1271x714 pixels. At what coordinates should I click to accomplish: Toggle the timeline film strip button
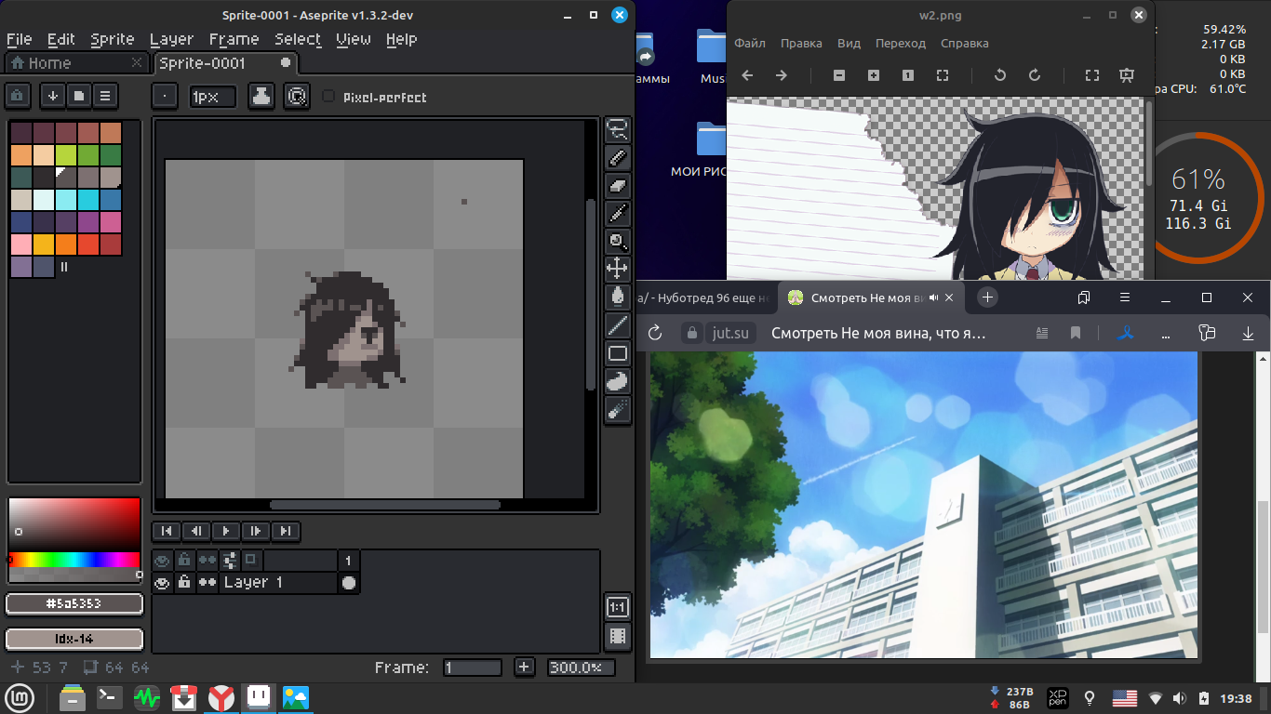(x=617, y=637)
